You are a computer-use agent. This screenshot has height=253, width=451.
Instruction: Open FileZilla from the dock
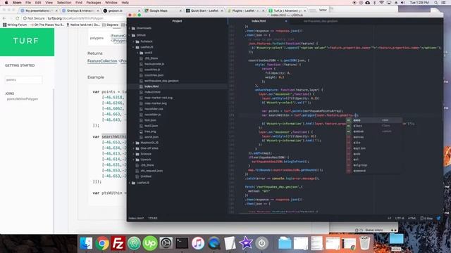click(118, 243)
